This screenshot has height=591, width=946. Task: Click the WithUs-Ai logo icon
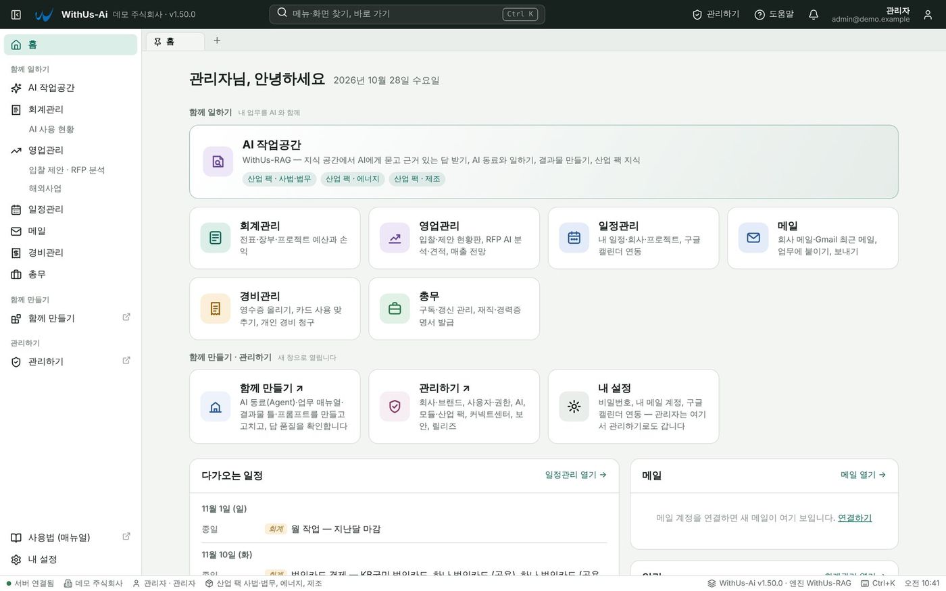coord(44,14)
